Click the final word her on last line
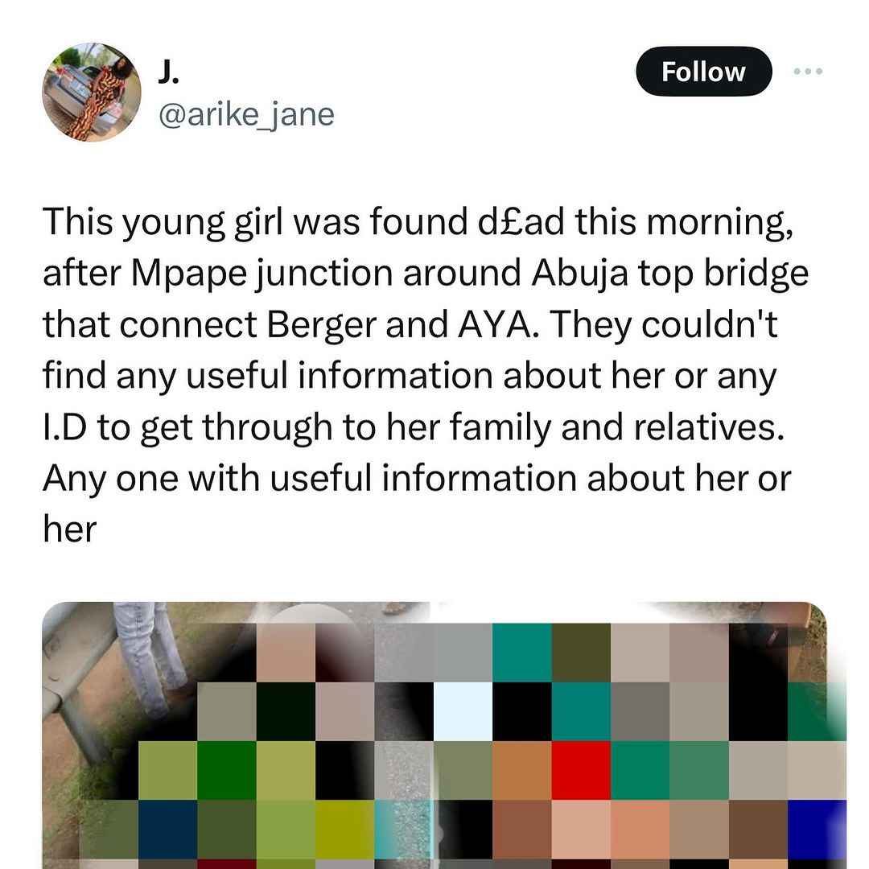Image resolution: width=869 pixels, height=869 pixels. (x=70, y=529)
